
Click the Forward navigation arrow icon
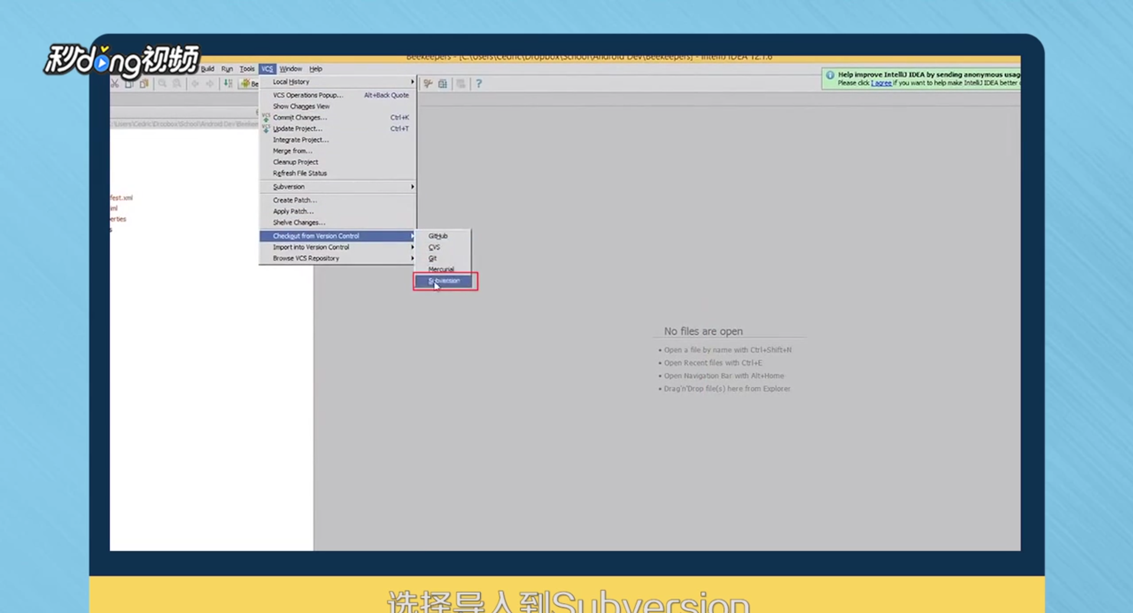(210, 84)
